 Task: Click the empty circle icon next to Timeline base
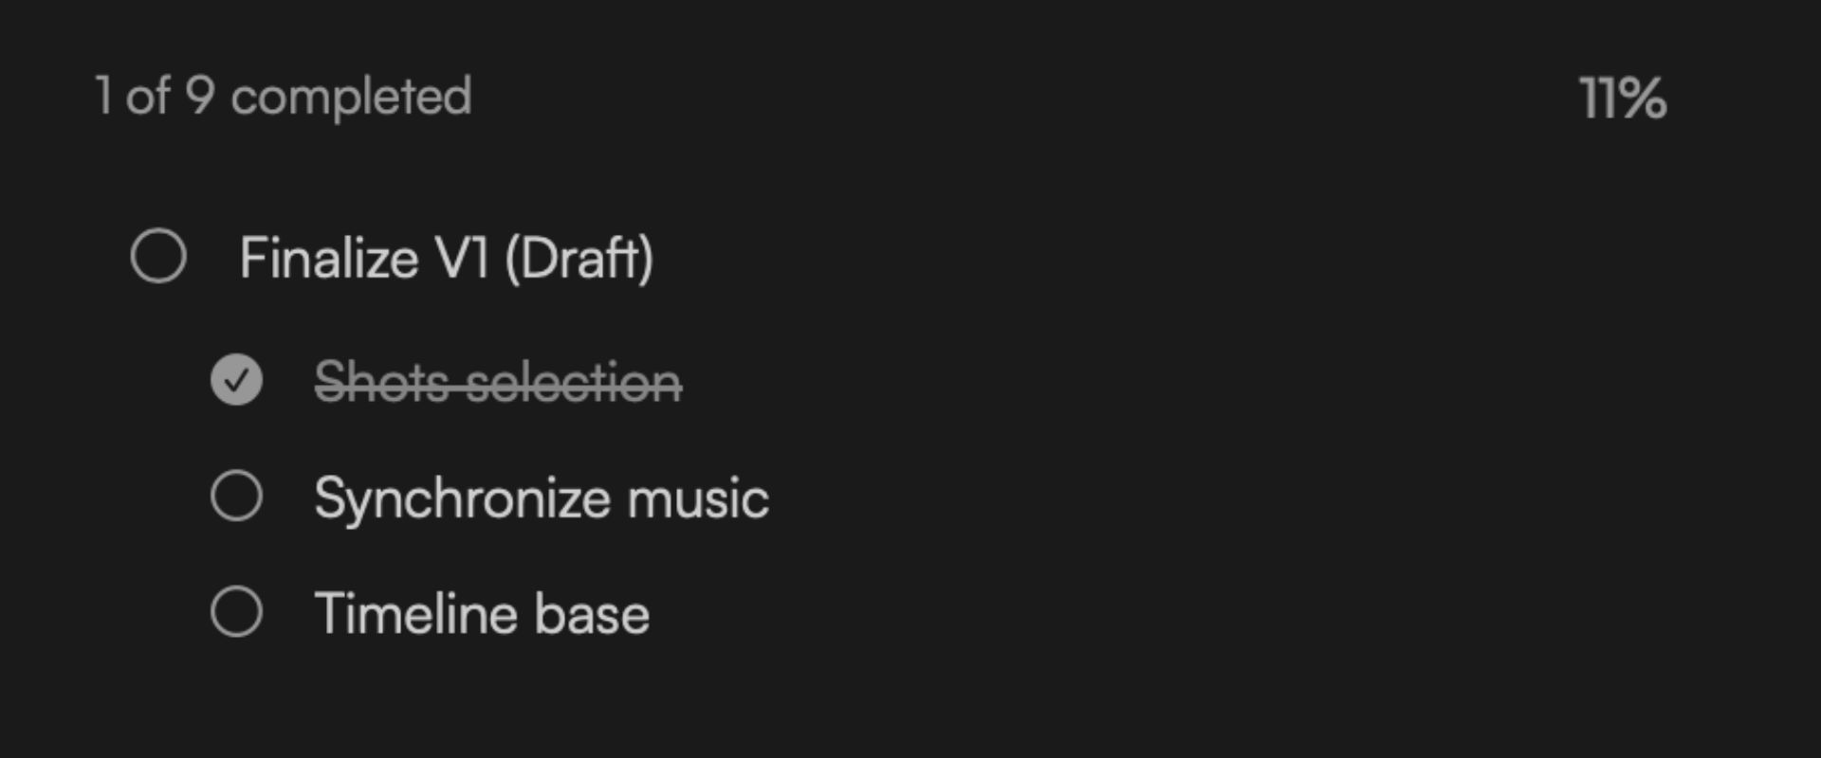tap(236, 611)
